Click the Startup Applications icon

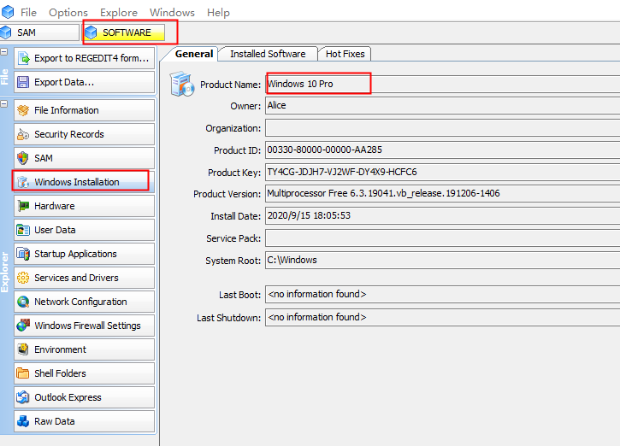point(23,254)
